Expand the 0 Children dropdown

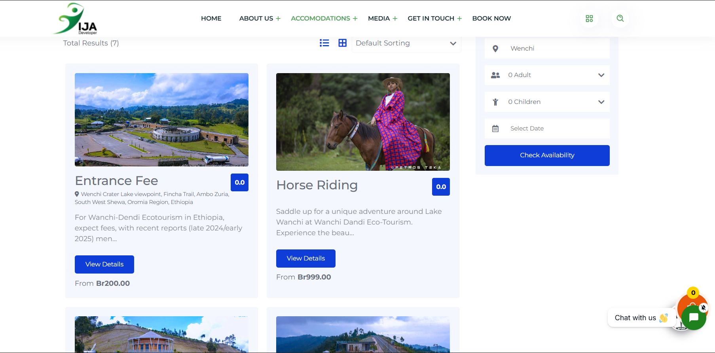coord(547,102)
